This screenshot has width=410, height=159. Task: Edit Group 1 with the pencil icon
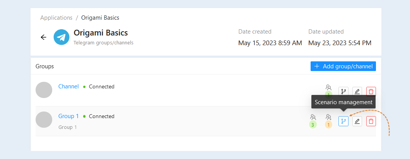pyautogui.click(x=357, y=121)
